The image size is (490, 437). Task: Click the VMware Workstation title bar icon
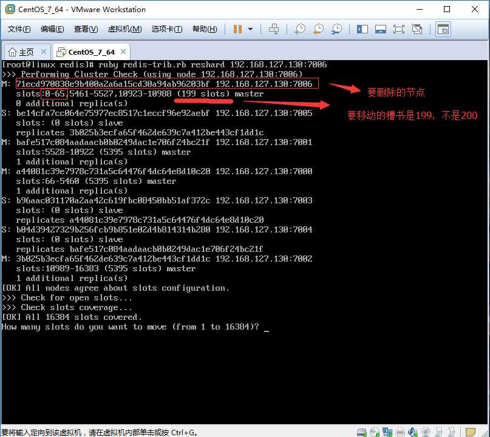10,9
